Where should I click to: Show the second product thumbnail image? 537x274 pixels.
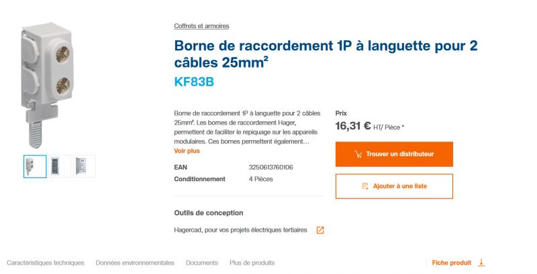click(x=60, y=166)
